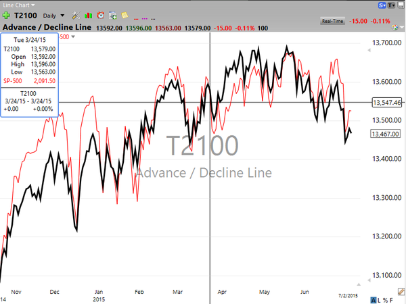Click the window layout icon at top right
406x304 pixels.
click(x=401, y=5)
